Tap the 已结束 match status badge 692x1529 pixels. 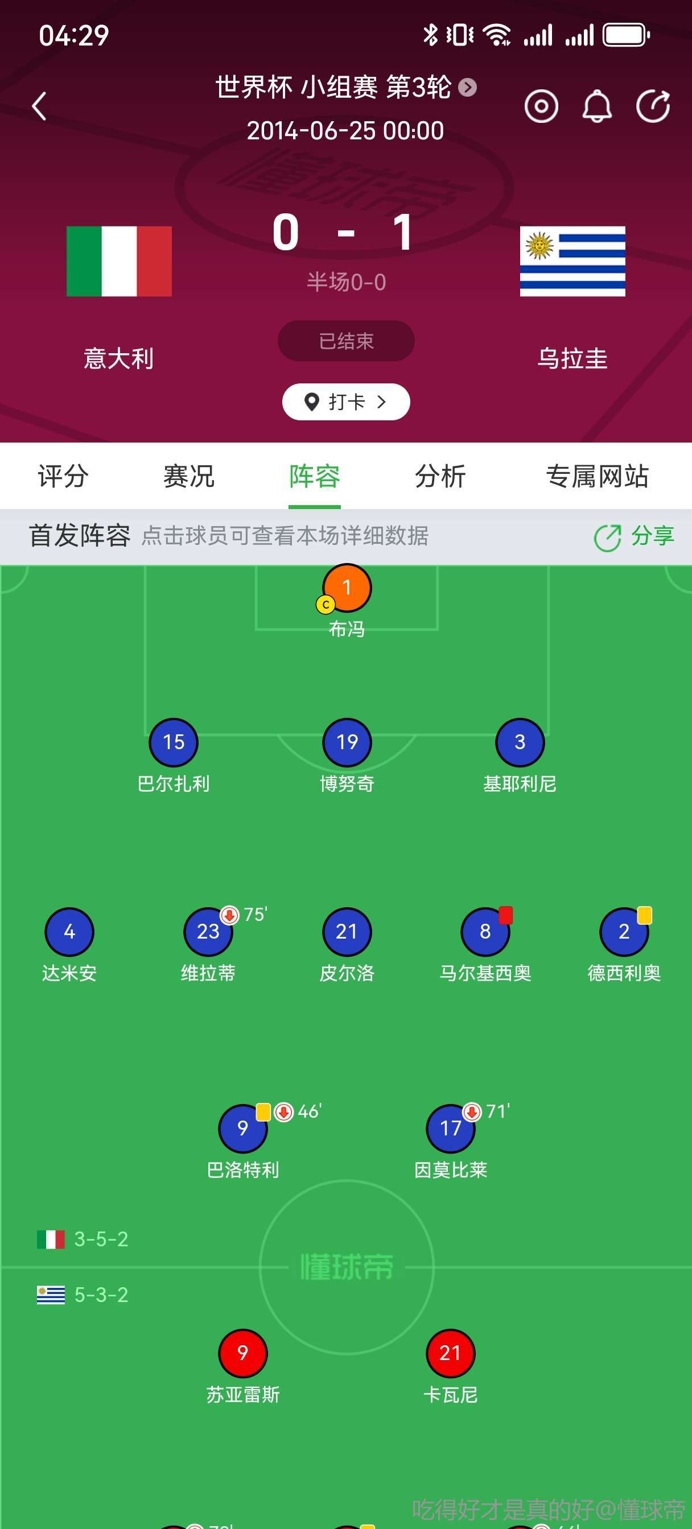pos(345,341)
